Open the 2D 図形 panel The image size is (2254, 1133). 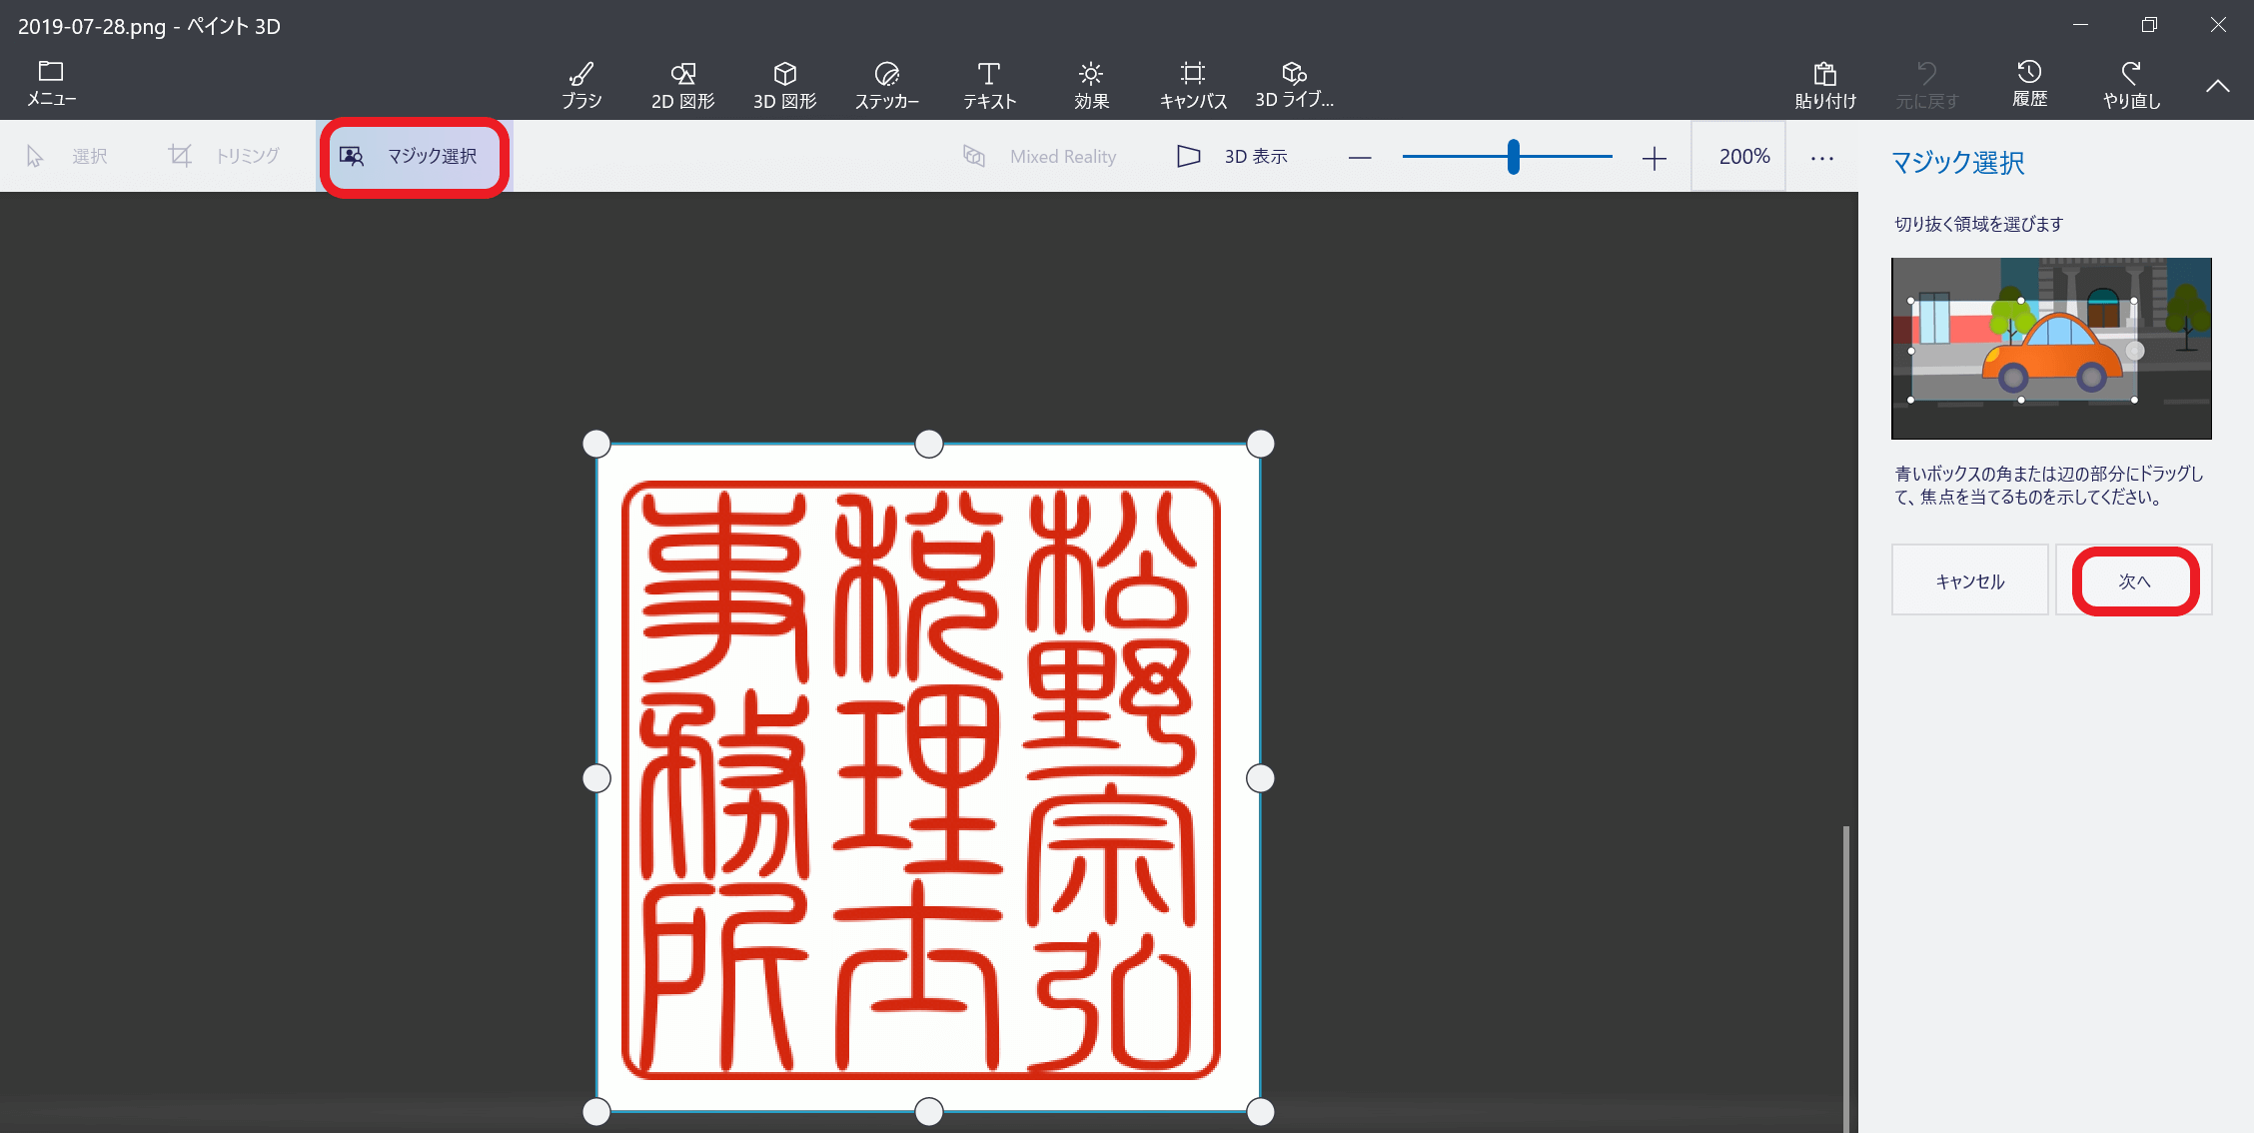[x=680, y=80]
